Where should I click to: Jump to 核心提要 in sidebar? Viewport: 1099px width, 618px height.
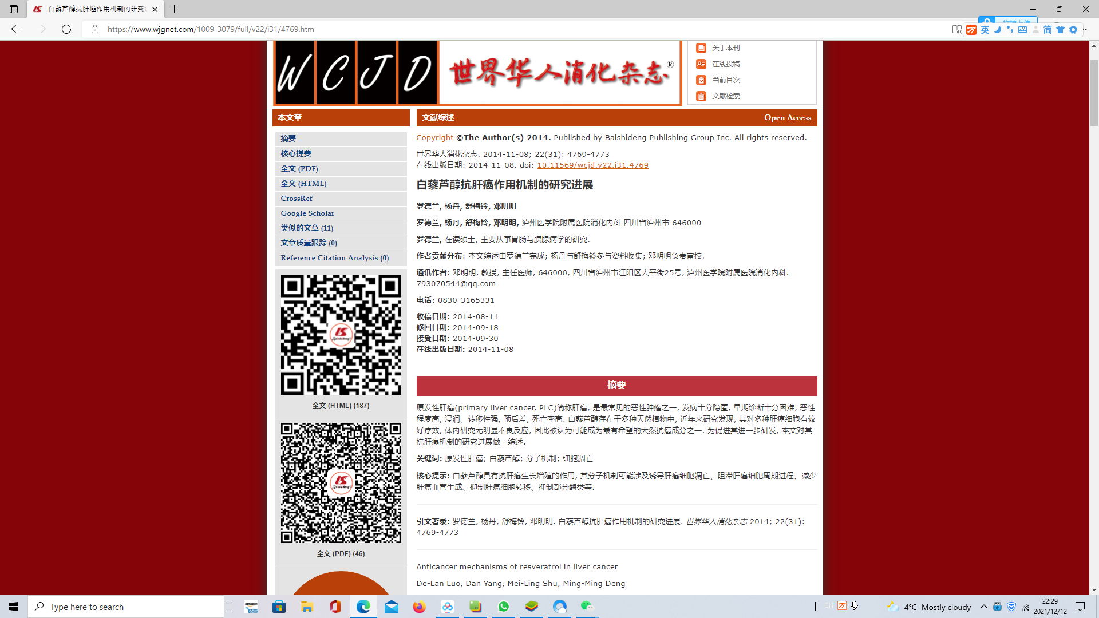click(296, 153)
